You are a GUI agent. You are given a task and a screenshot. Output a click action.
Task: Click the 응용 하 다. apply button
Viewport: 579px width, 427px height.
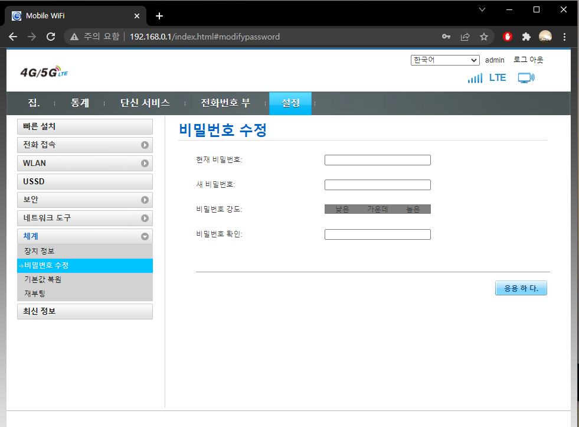521,288
